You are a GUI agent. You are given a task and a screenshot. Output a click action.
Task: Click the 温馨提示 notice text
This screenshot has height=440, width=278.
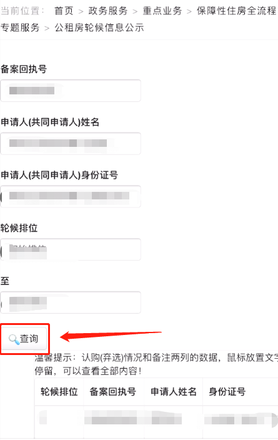[156, 364]
